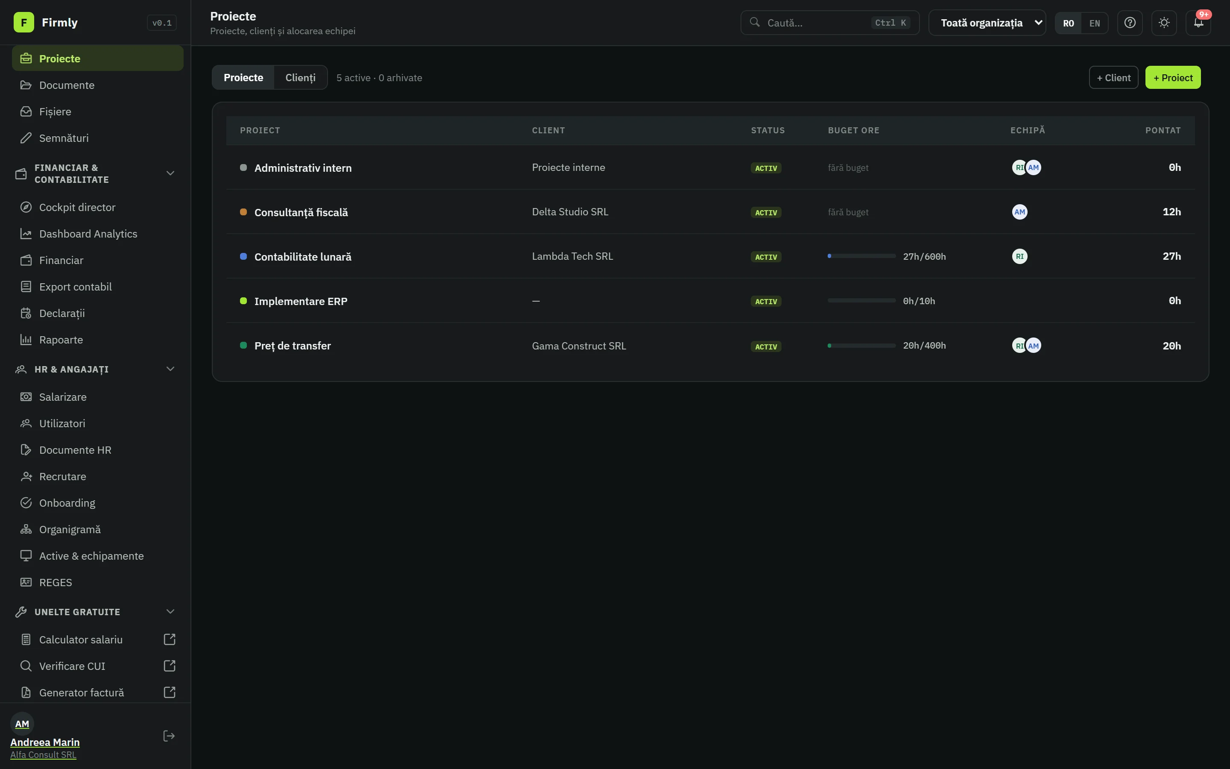
Task: Open the Implementare ERP project row
Action: pos(710,301)
